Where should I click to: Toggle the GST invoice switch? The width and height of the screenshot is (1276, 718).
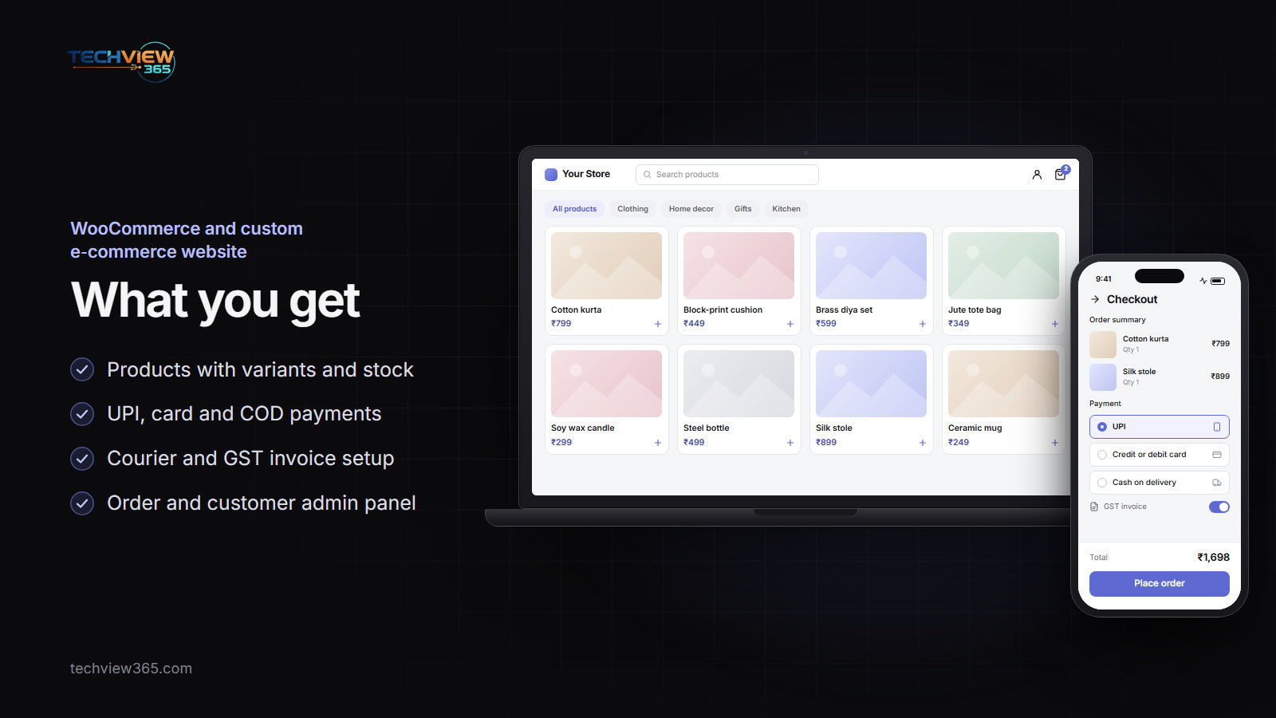[x=1219, y=507]
